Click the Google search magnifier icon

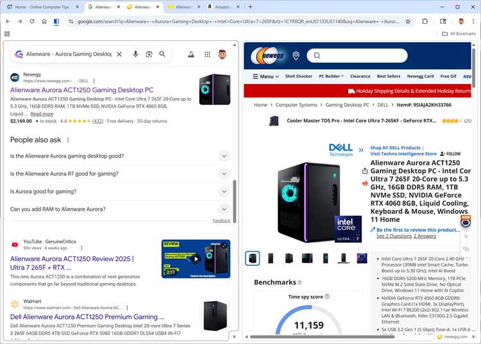point(162,54)
